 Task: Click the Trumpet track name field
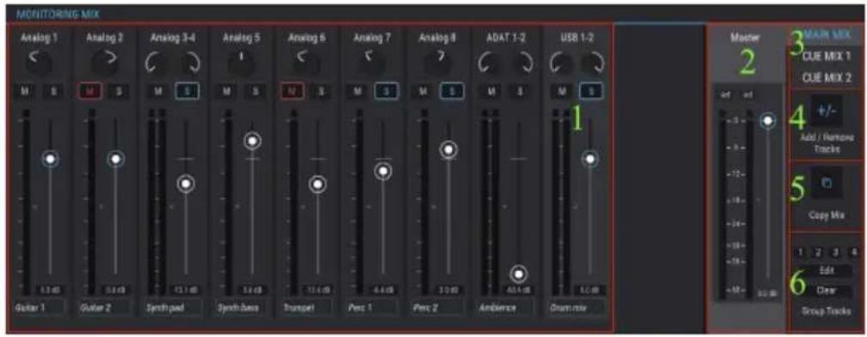coord(306,308)
